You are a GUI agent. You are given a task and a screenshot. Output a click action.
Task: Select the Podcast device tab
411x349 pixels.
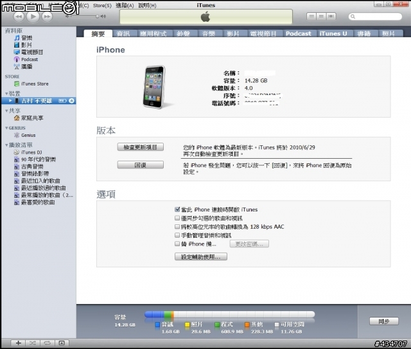298,33
